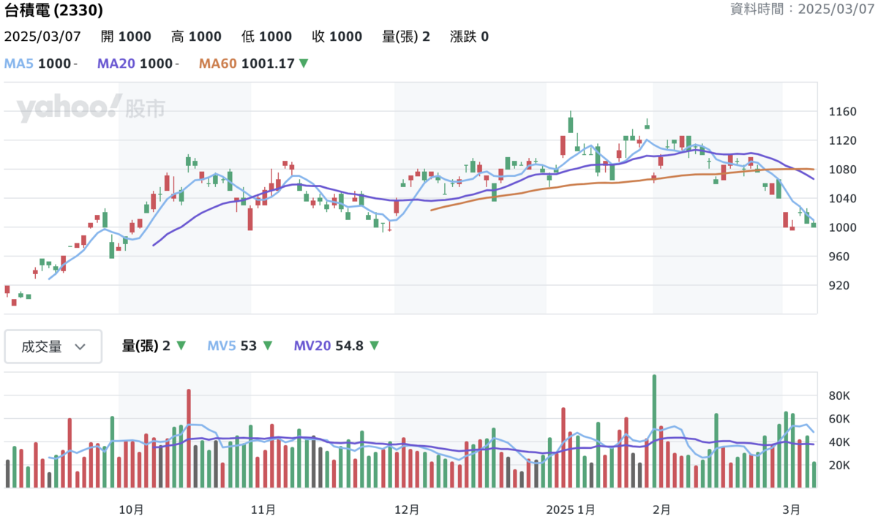Image resolution: width=878 pixels, height=519 pixels.
Task: Click the 資料時間 timestamp text
Action: coord(803,10)
